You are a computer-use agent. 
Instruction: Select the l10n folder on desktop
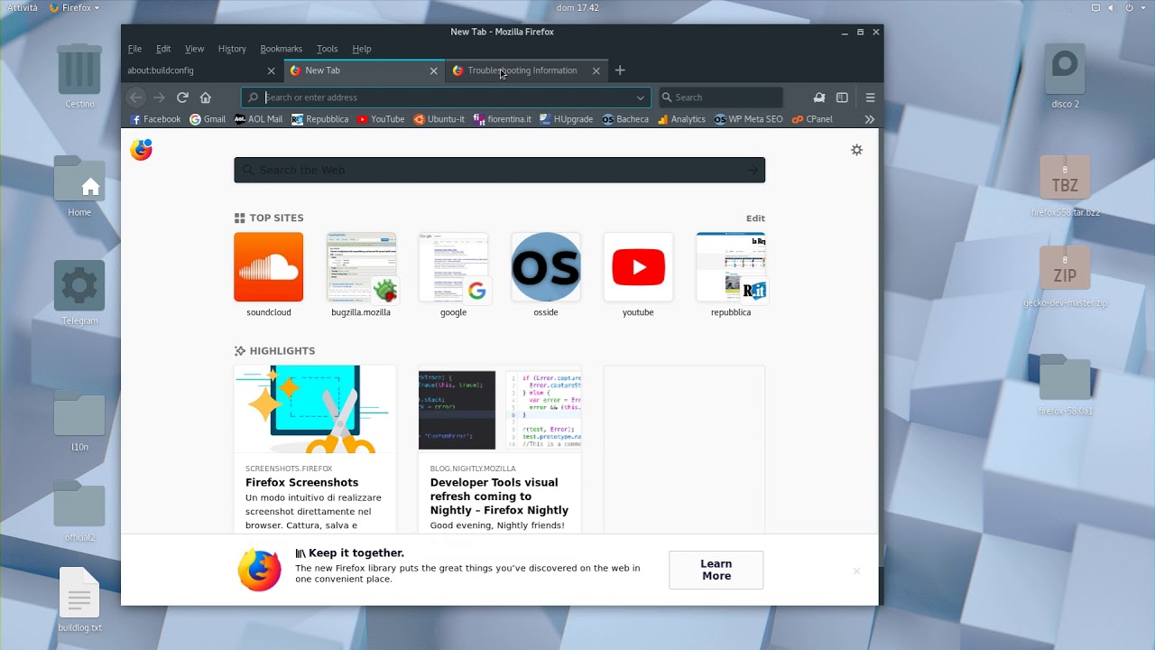coord(79,421)
